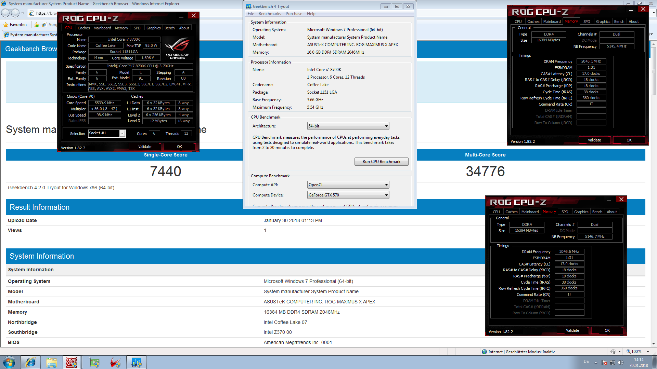Click Validate in top-right CPU-Z window

click(594, 140)
